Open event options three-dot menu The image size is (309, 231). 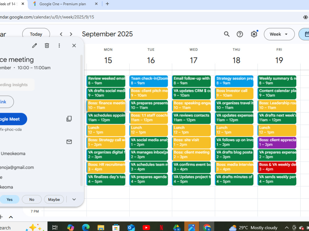tap(59, 46)
